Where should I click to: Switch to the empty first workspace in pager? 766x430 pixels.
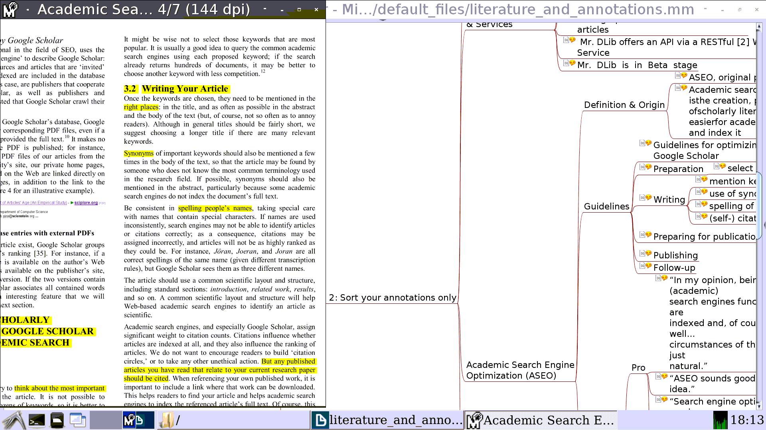tap(106, 420)
